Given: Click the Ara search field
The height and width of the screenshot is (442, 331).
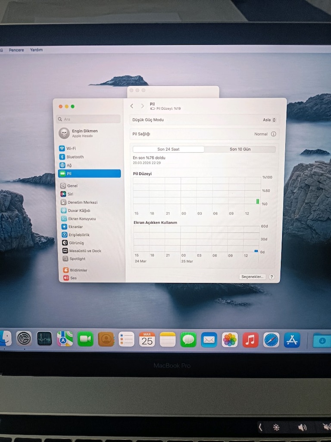Looking at the screenshot, I should [88, 119].
